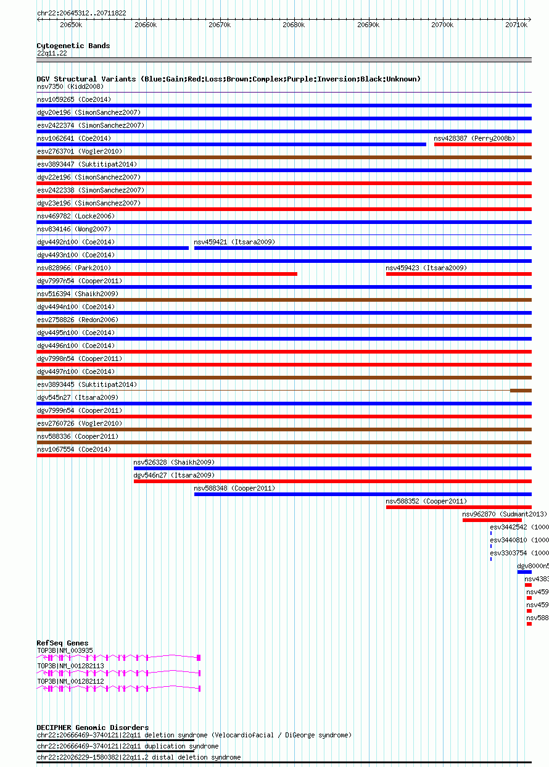Viewport: 549px width, 767px height.
Task: Select variant nsv526328 (Shaikh2009)
Action: click(x=175, y=462)
